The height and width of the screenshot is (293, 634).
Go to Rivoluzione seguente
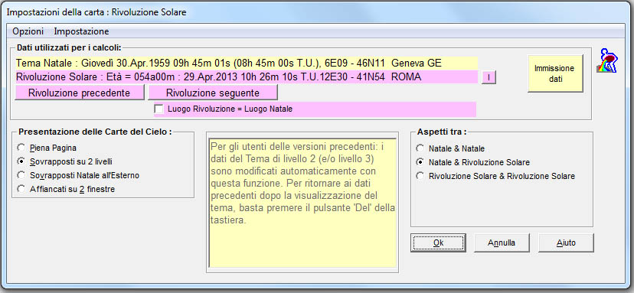[213, 93]
